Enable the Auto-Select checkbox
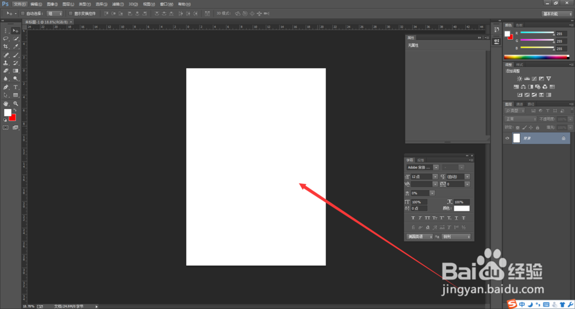Screen dimensions: 575x309 point(22,14)
